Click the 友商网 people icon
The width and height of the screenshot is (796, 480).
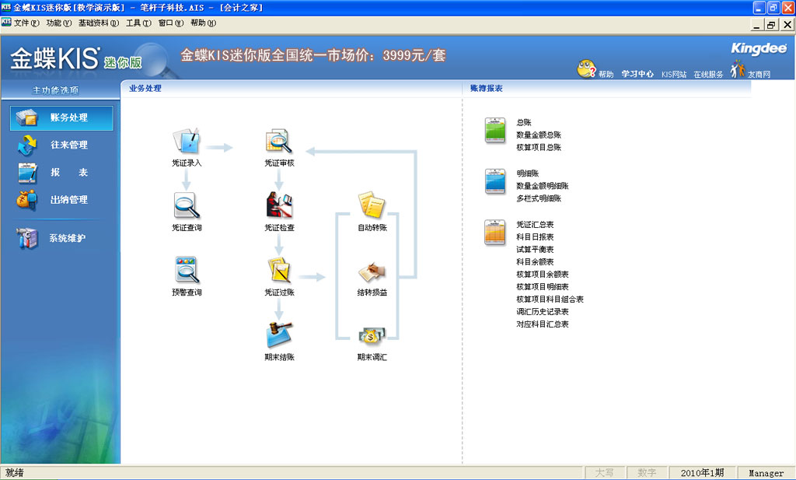(738, 69)
